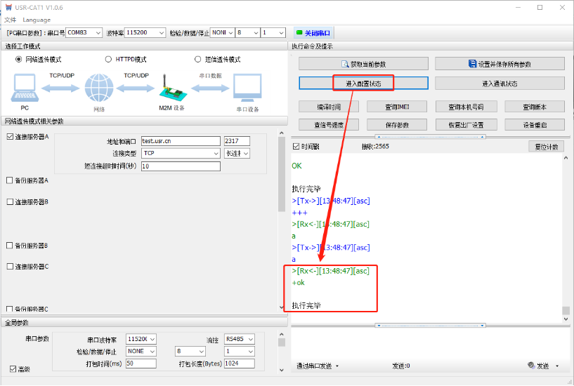Open the 文件 menu
574x386 pixels.
tap(10, 20)
